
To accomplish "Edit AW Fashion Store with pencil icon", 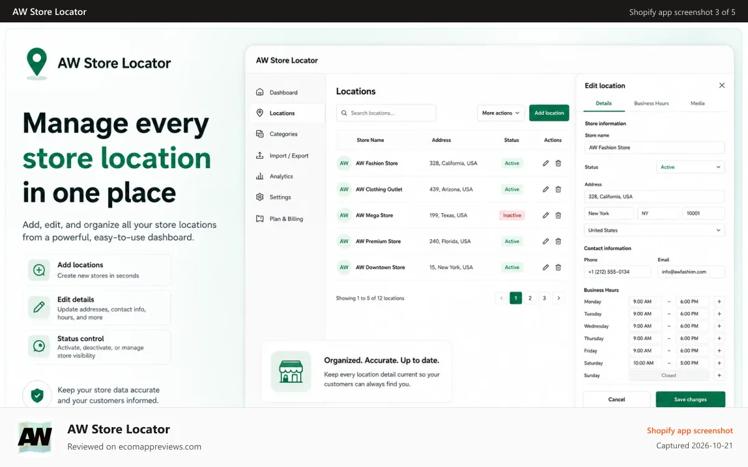I will click(545, 163).
